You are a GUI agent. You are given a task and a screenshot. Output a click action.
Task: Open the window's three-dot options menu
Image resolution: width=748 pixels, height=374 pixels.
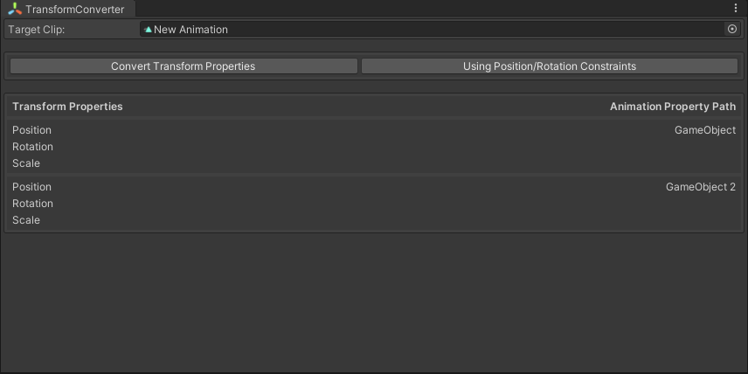[x=735, y=8]
